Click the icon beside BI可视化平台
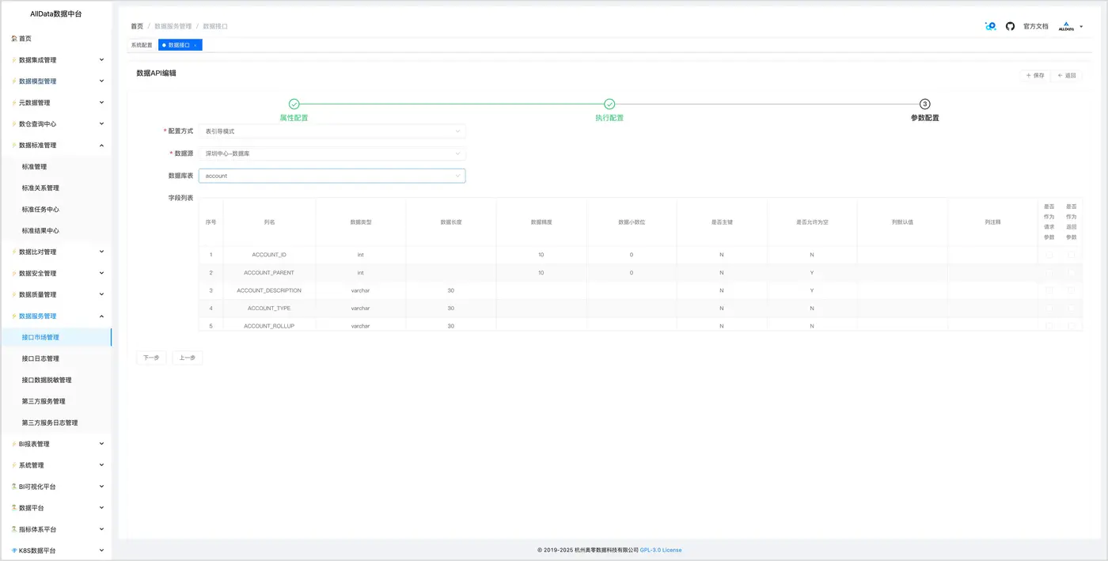Image resolution: width=1108 pixels, height=561 pixels. click(x=14, y=487)
